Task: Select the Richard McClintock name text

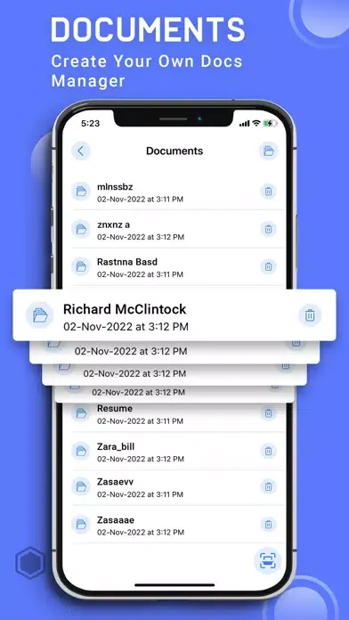Action: pyautogui.click(x=125, y=309)
